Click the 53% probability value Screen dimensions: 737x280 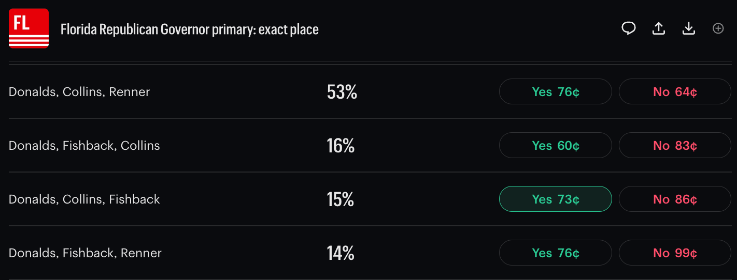[342, 92]
